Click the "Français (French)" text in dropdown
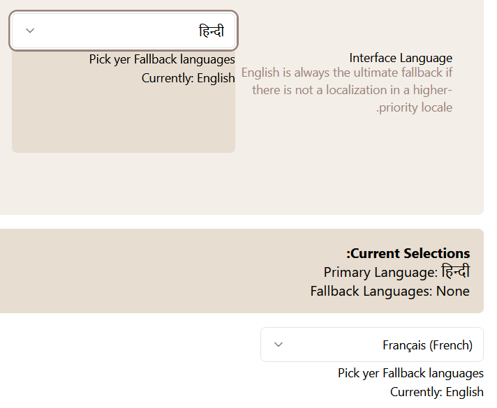This screenshot has height=408, width=497. pos(427,345)
